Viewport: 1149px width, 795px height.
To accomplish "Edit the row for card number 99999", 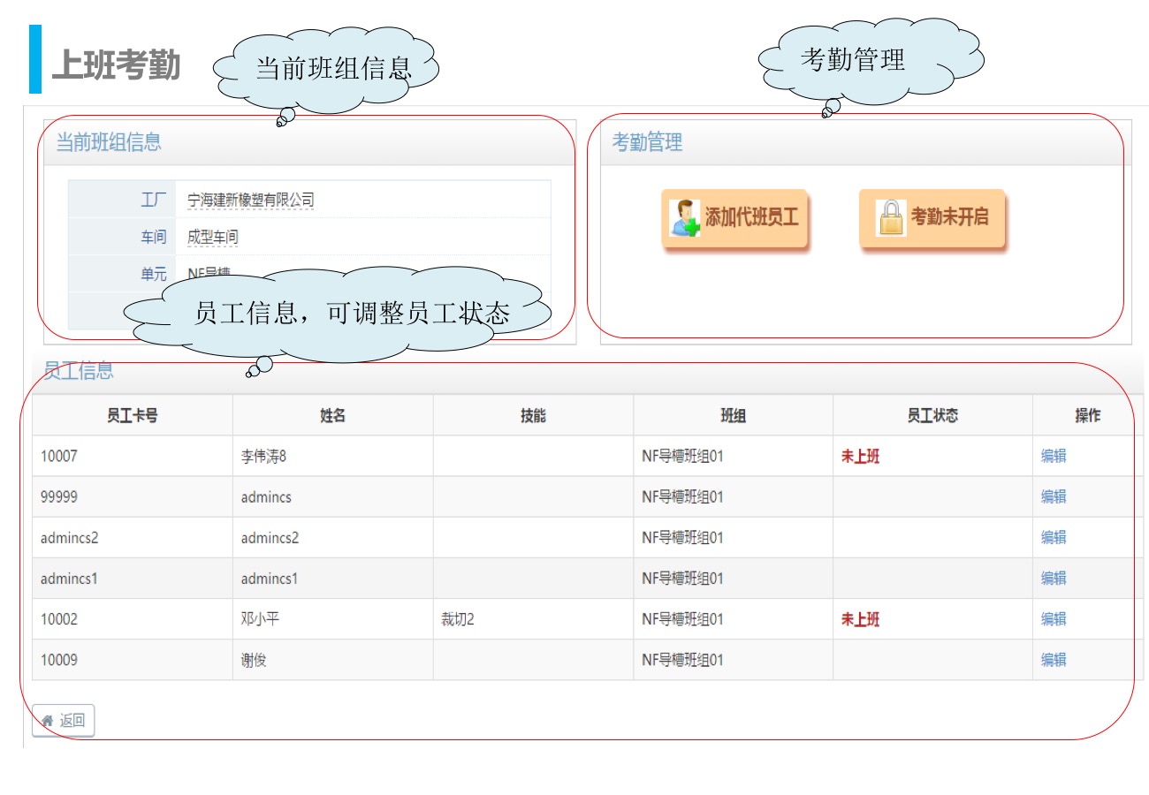I will tap(1053, 496).
